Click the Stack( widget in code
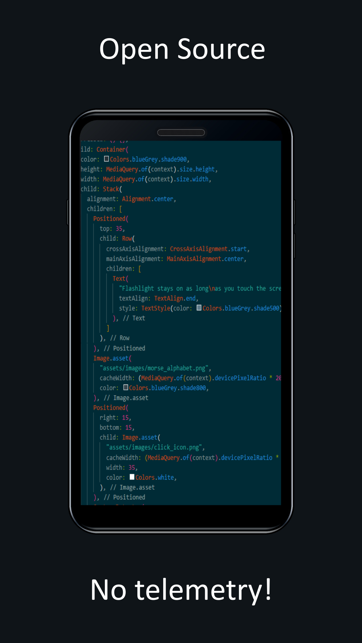 click(112, 189)
